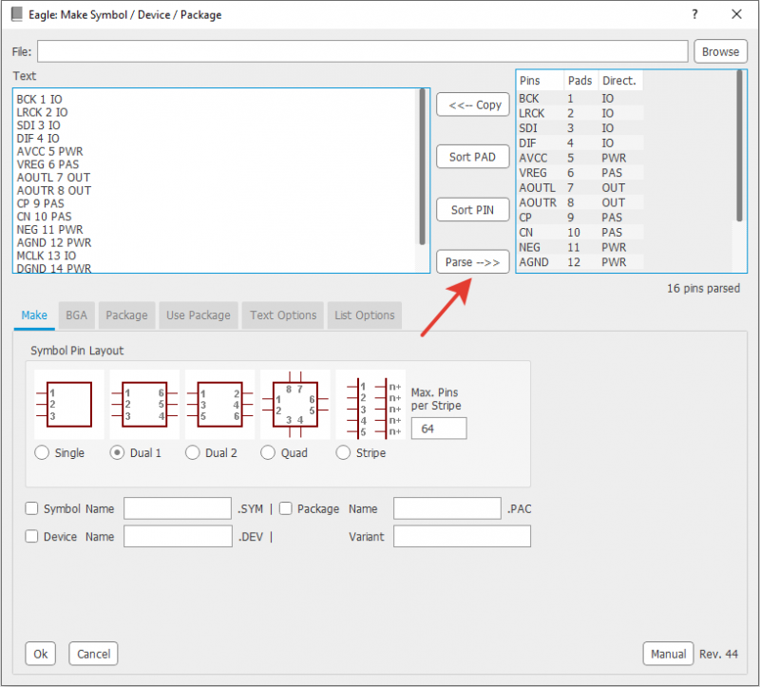The width and height of the screenshot is (760, 687).
Task: Select the Quad radio button
Action: 268,453
